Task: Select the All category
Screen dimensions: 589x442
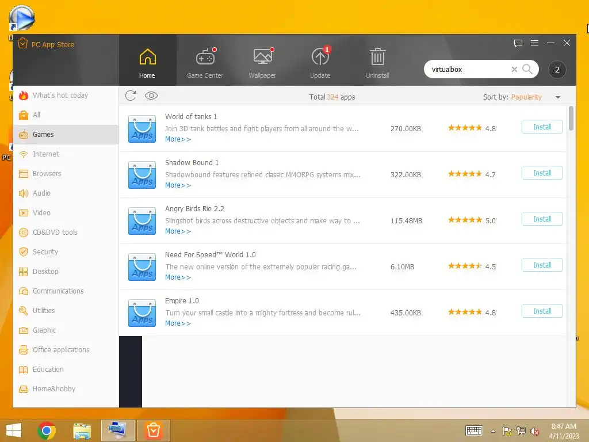Action: coord(66,115)
